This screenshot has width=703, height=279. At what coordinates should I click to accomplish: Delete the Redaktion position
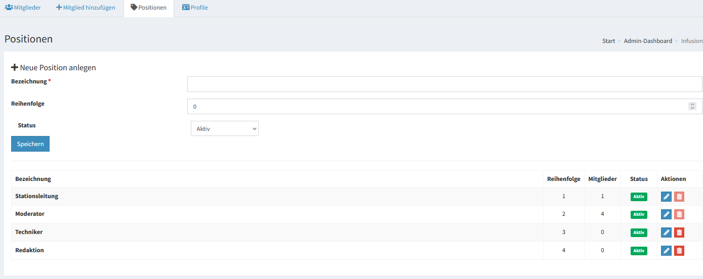(679, 251)
